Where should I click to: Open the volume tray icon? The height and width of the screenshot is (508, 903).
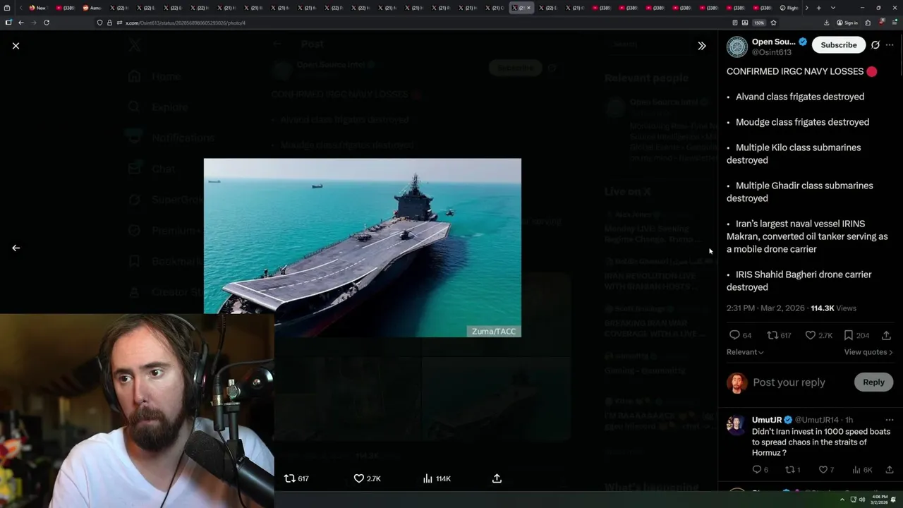(862, 500)
